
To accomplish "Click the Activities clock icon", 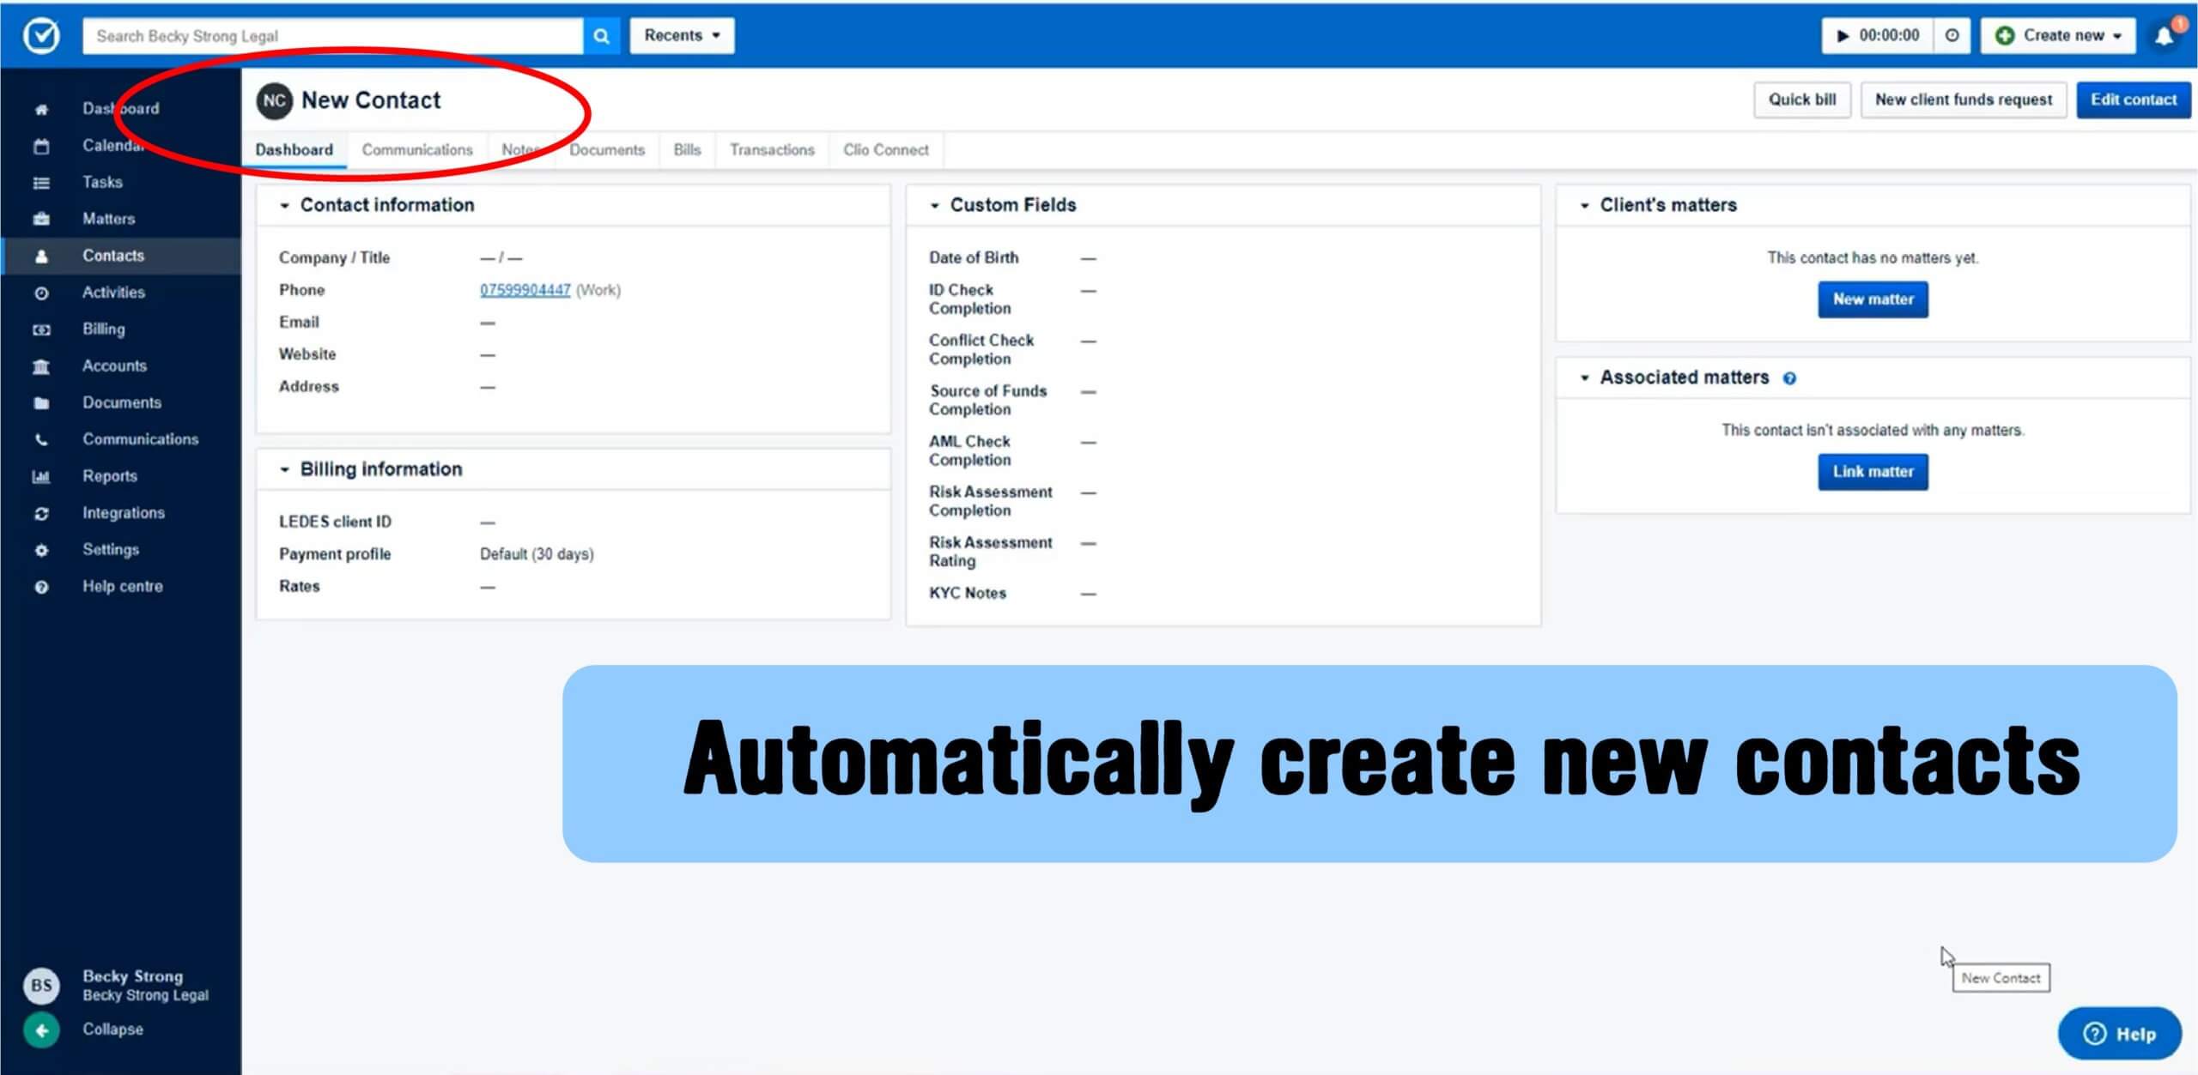I will pyautogui.click(x=41, y=293).
